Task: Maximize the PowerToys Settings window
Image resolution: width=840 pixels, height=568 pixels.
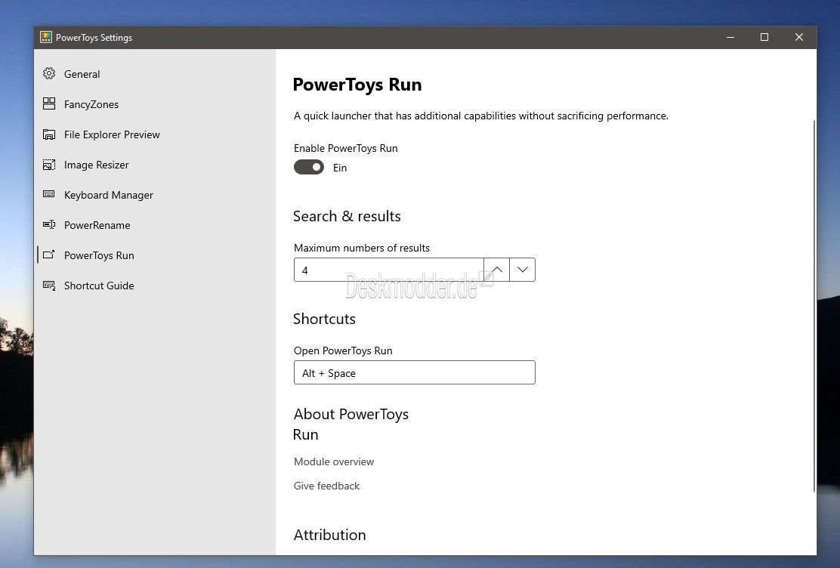Action: tap(764, 37)
